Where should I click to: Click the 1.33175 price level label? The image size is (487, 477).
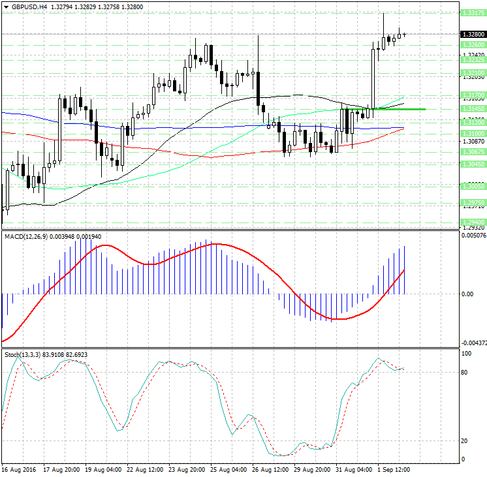[x=472, y=12]
